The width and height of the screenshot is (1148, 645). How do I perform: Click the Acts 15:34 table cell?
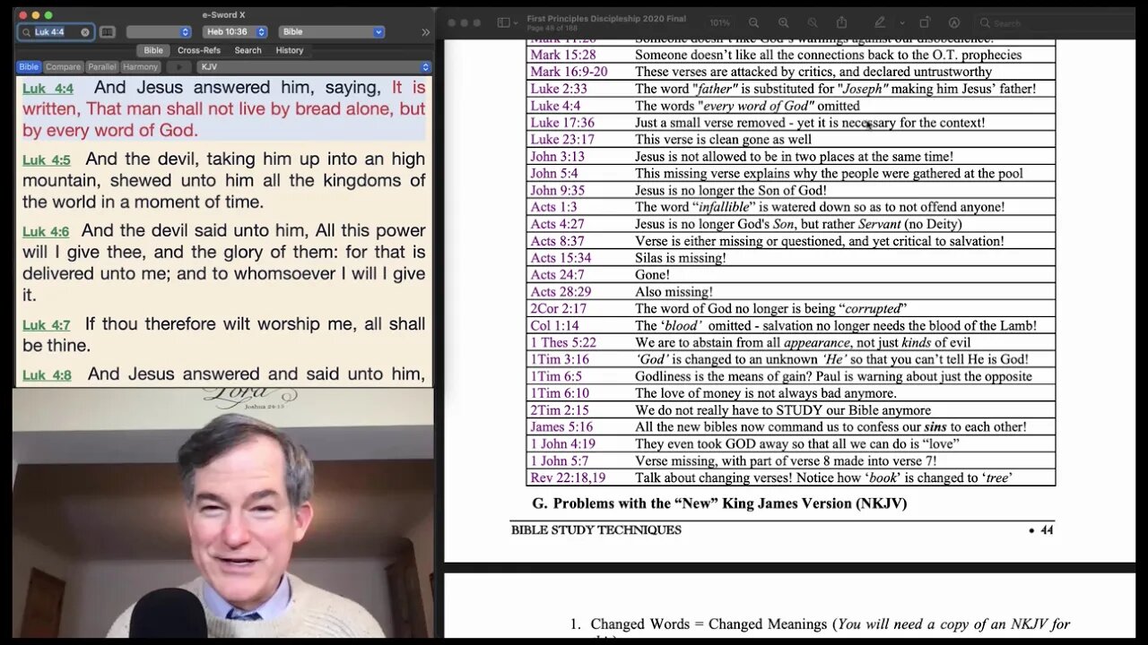coord(561,258)
